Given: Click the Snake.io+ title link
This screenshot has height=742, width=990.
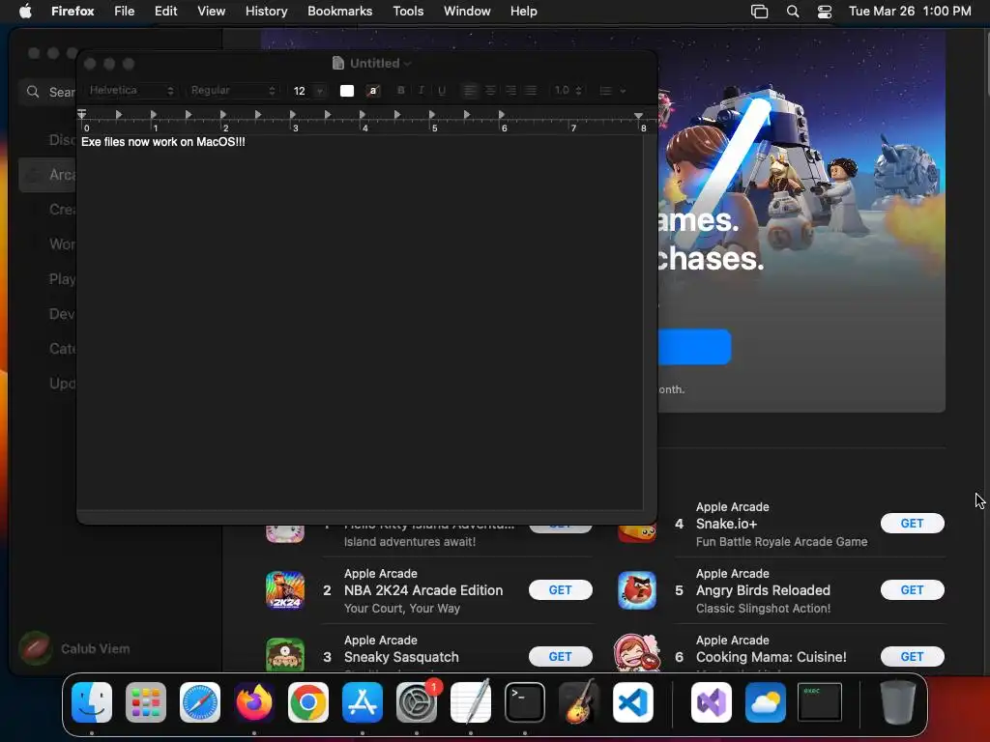Looking at the screenshot, I should pyautogui.click(x=726, y=524).
